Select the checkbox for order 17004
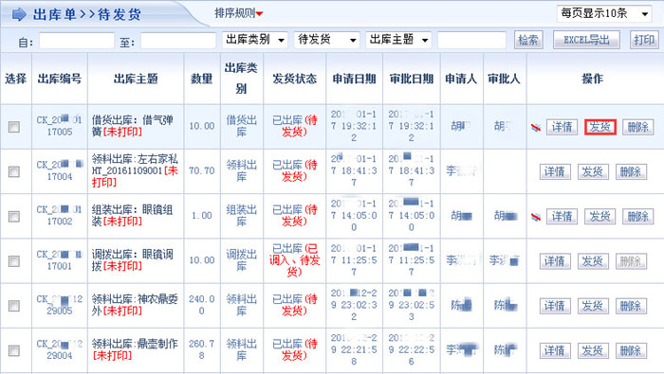This screenshot has height=374, width=664. tap(14, 171)
